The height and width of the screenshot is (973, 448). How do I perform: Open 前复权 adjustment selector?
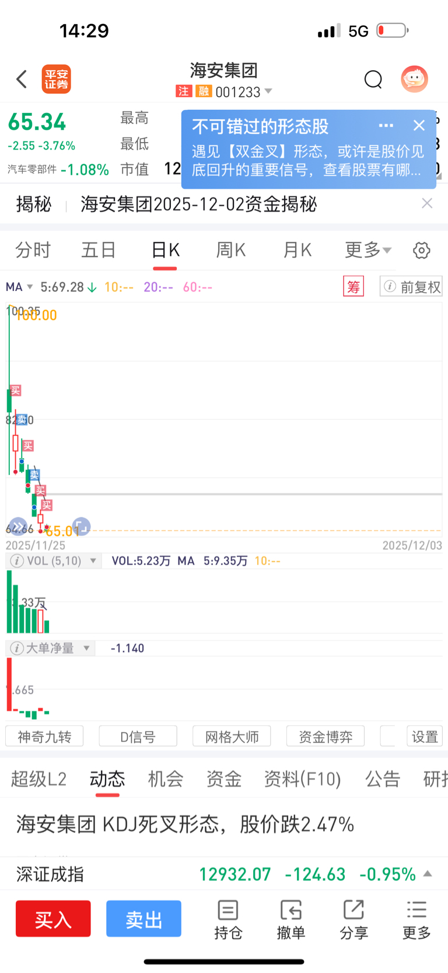411,287
